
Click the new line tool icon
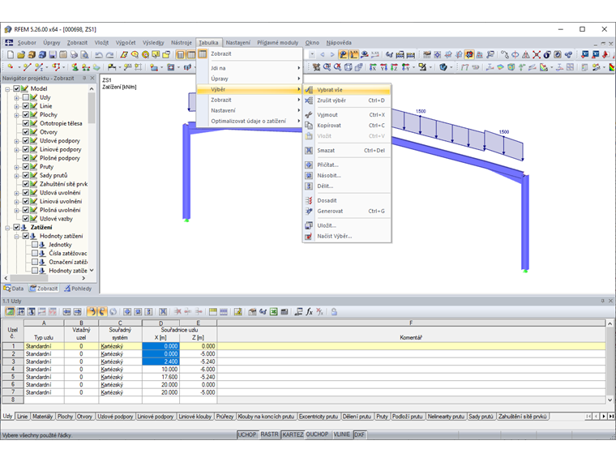point(27,67)
